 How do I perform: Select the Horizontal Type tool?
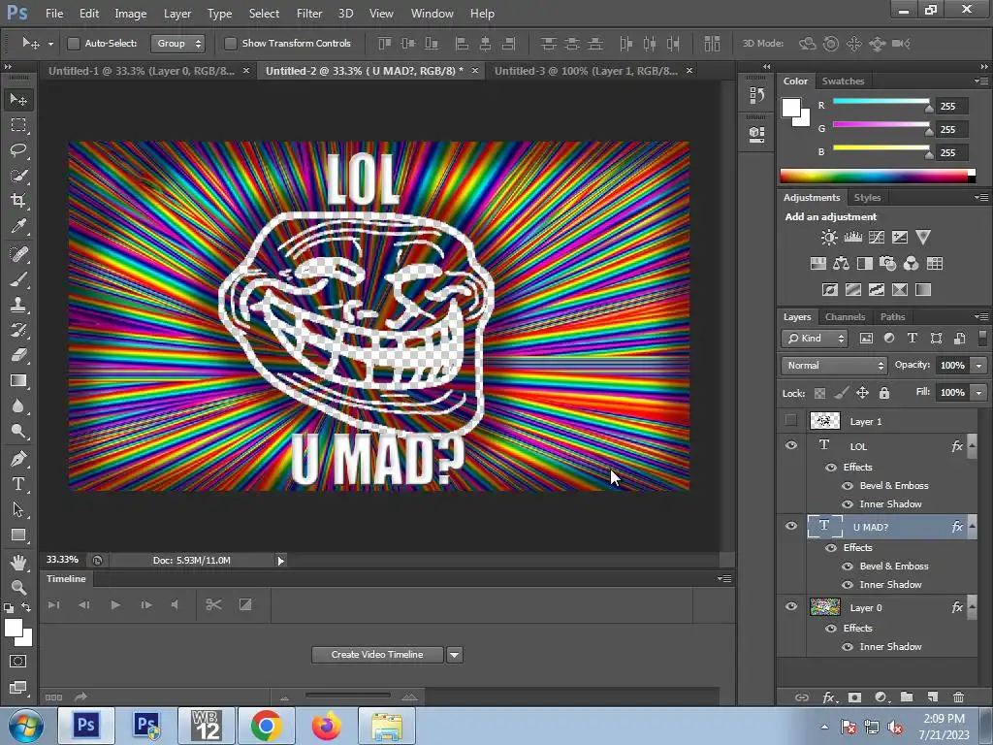(18, 484)
